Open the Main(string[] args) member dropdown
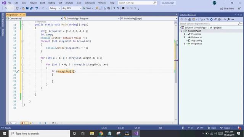This screenshot has width=244, height=137. click(149, 19)
